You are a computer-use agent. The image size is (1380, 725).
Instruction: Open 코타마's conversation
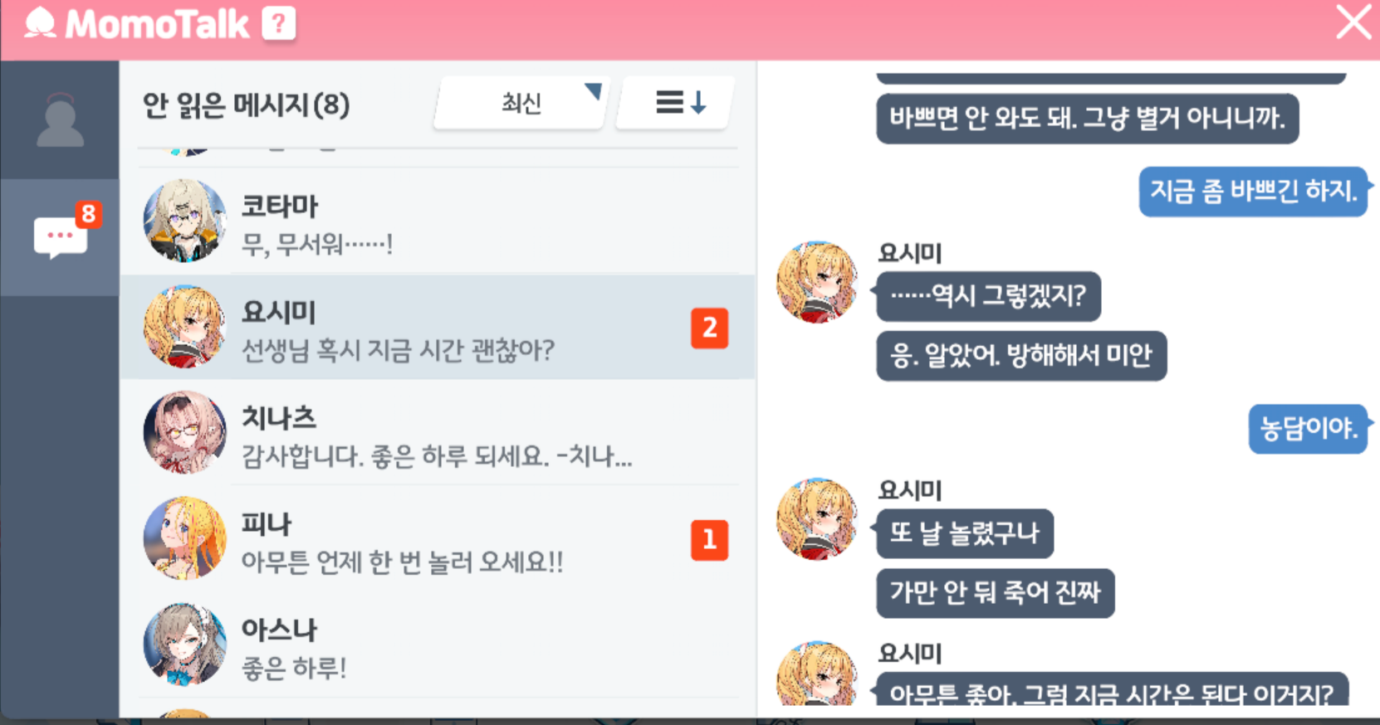tap(438, 221)
